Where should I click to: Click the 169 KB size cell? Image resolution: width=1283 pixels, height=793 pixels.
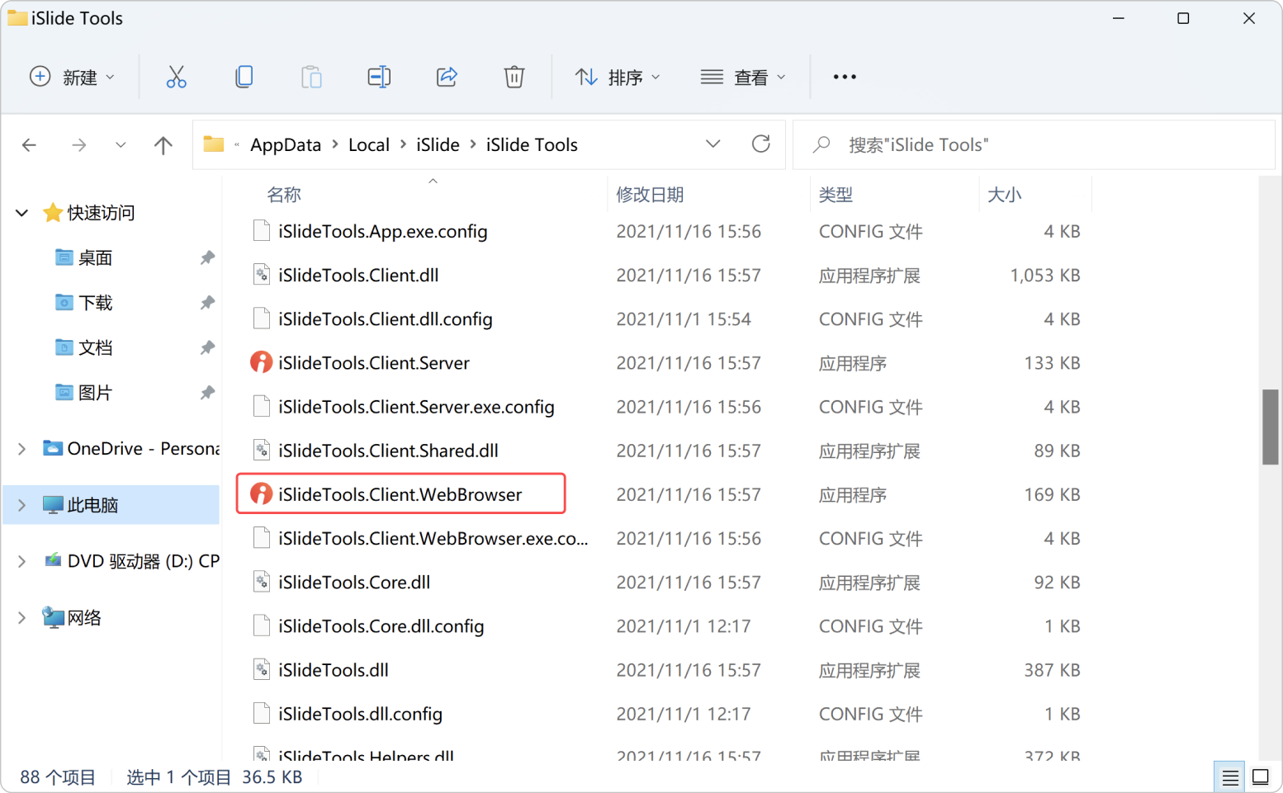tap(1052, 494)
